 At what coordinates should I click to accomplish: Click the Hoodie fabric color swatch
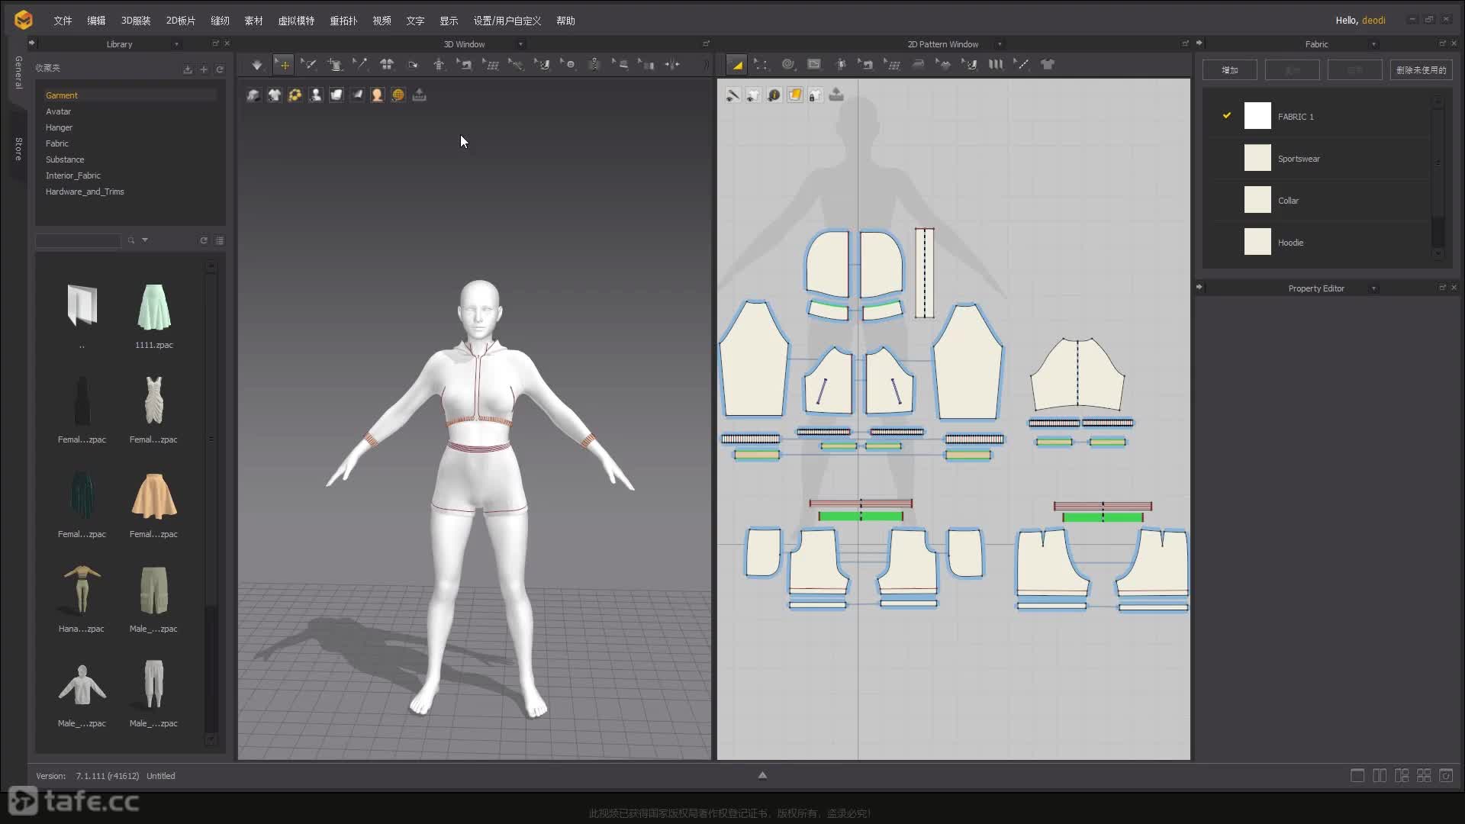(x=1257, y=242)
